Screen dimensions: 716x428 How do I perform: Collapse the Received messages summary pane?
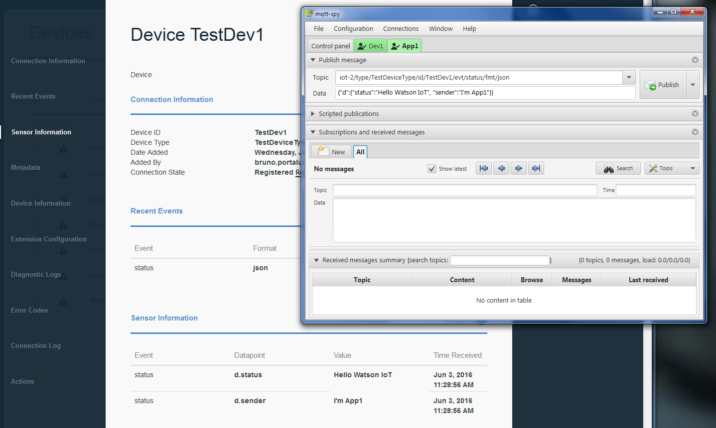pos(316,260)
